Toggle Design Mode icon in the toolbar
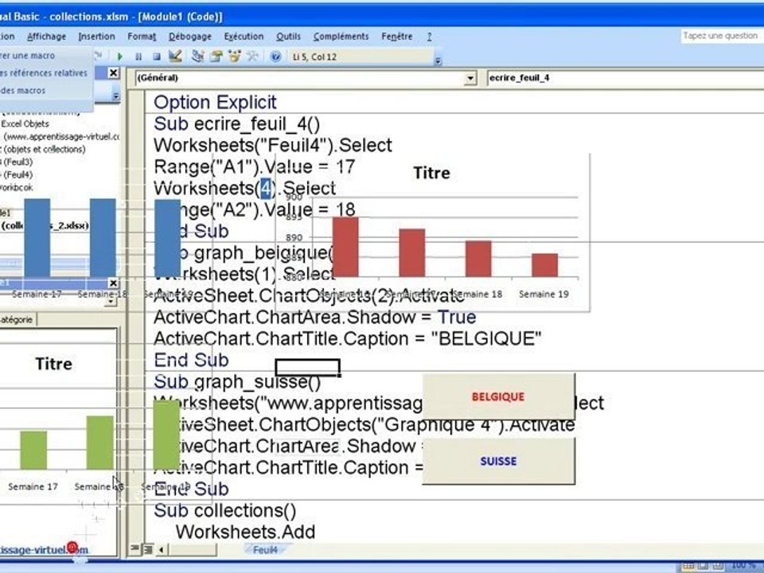This screenshot has width=764, height=573. [175, 56]
